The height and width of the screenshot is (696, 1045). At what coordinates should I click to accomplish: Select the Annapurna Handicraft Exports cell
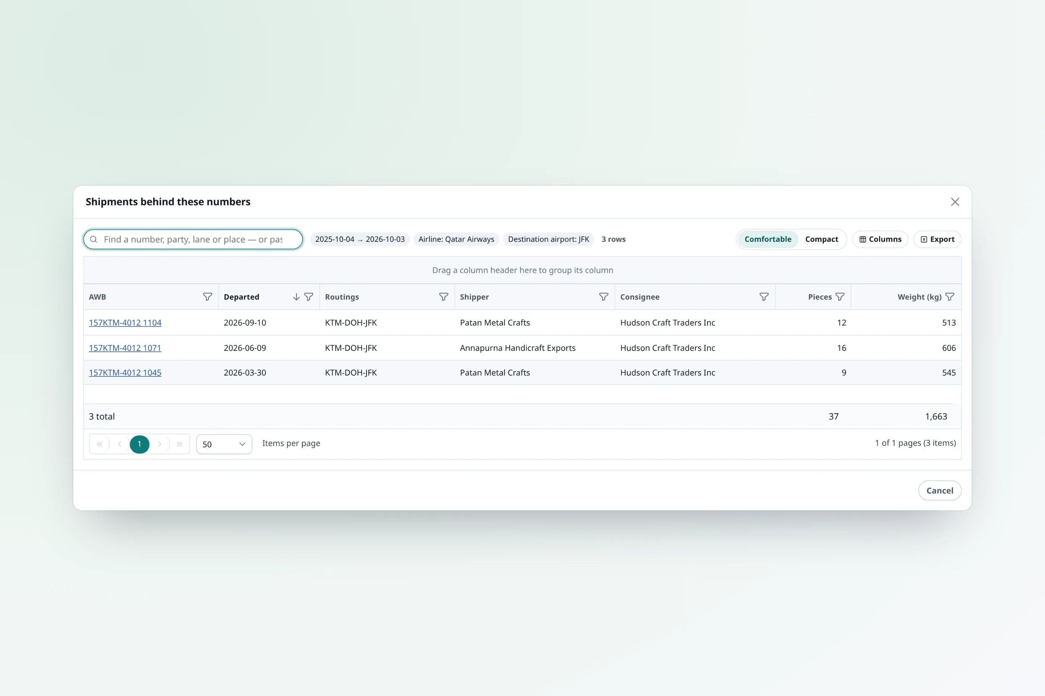pyautogui.click(x=534, y=348)
